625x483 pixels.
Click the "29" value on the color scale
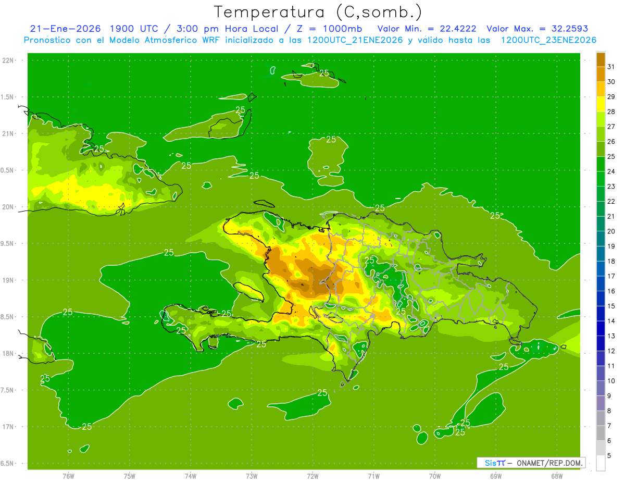611,97
